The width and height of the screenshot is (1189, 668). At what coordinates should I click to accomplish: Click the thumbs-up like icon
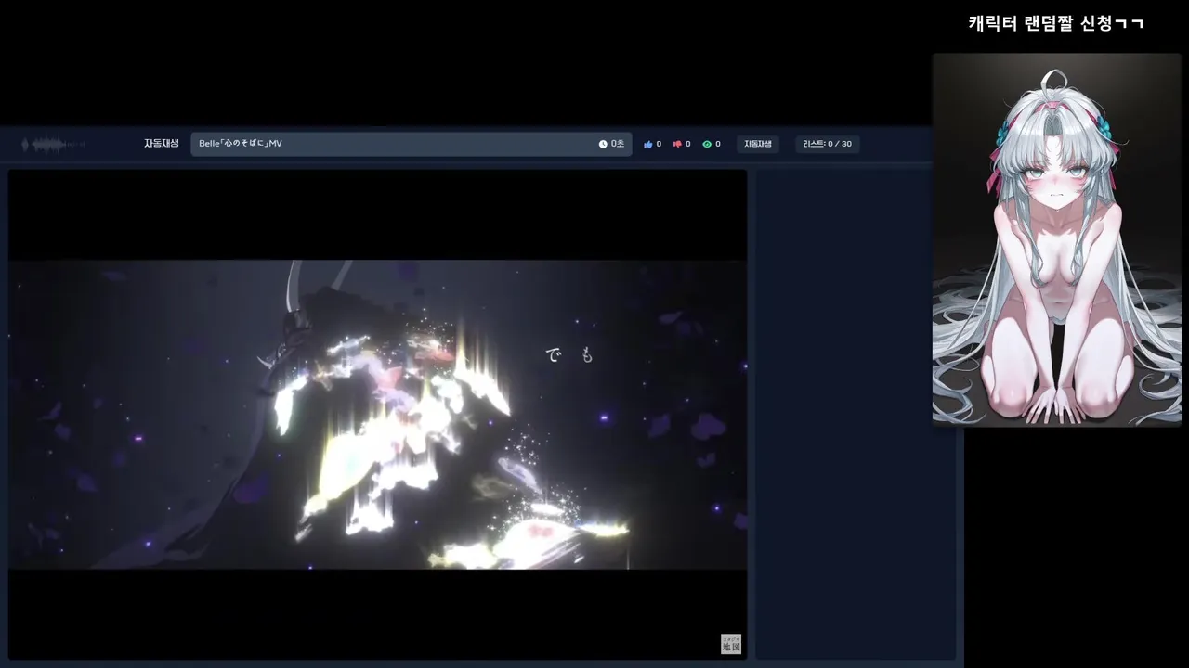[x=648, y=144]
